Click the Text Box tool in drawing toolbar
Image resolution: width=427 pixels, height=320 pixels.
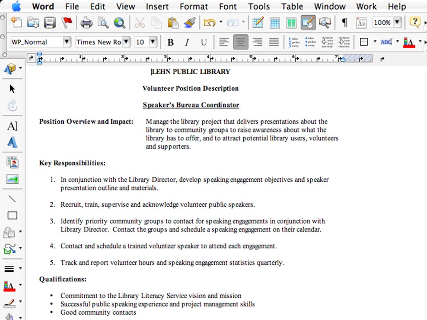(x=12, y=126)
